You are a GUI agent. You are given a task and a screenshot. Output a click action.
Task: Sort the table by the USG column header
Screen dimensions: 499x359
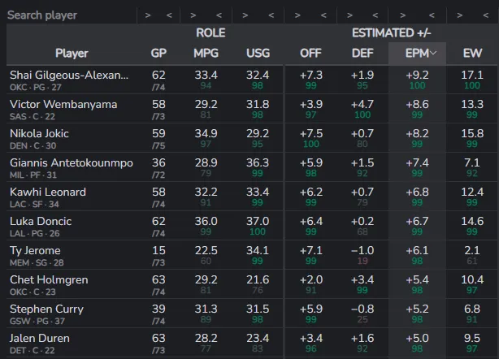258,54
